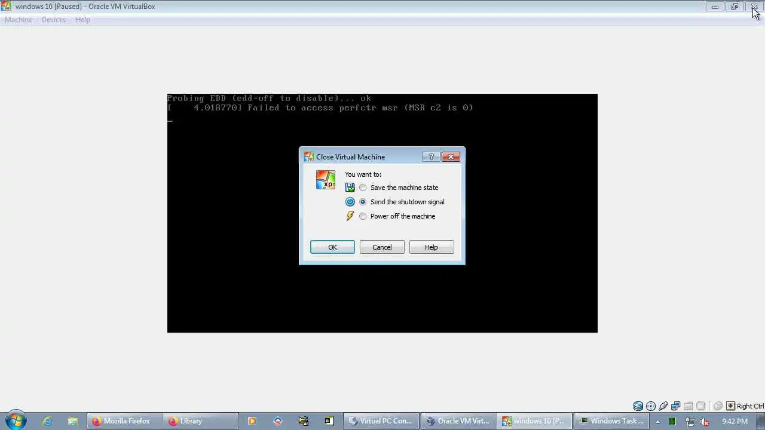Screen dimensions: 765x430
Task: Click the blue power shutdown signal icon
Action: [350, 202]
